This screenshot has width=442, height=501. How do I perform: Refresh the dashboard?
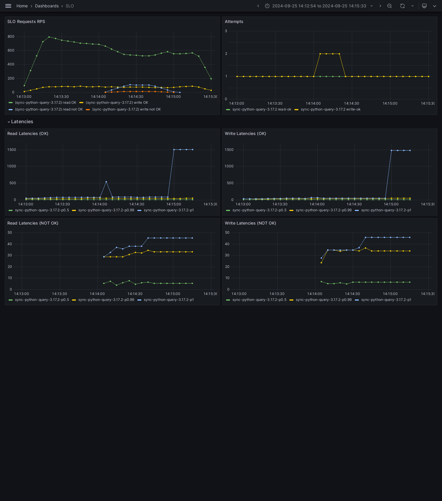(403, 6)
